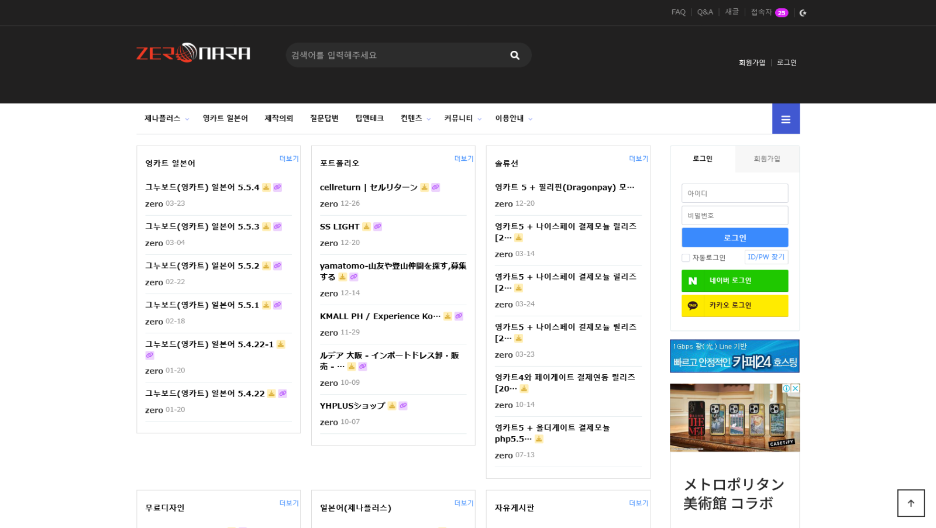
Task: Click download icon next to SS LIGHT
Action: coord(367,227)
